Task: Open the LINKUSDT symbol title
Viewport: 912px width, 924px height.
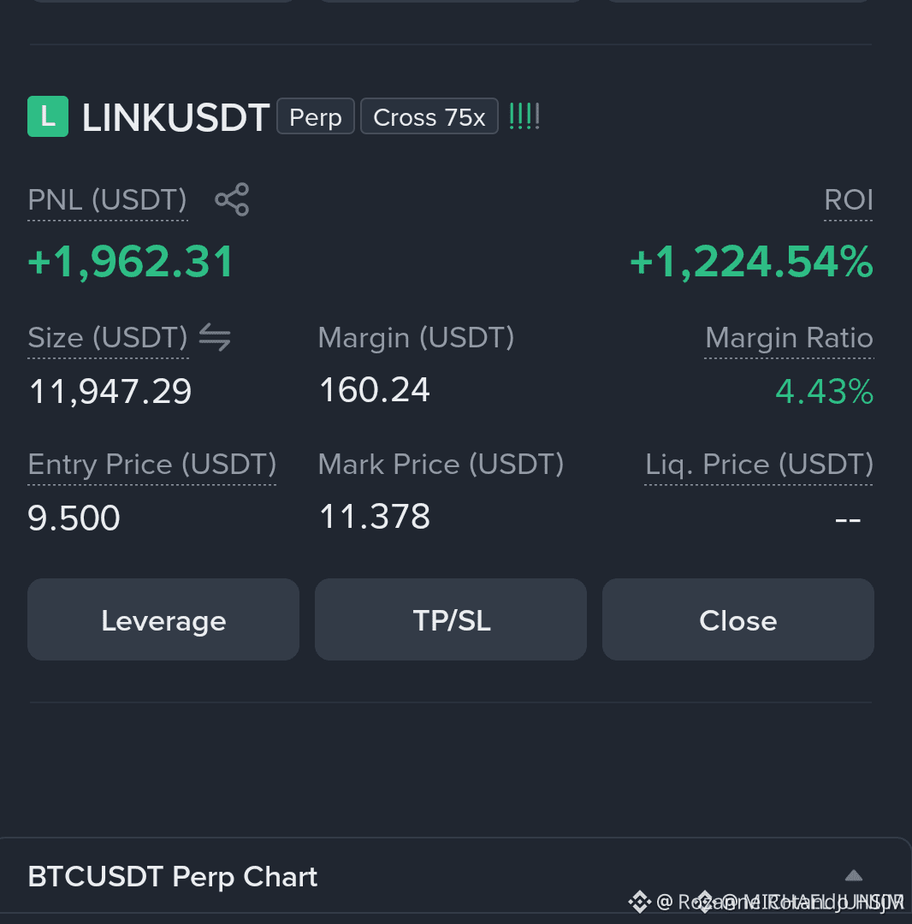Action: point(175,117)
